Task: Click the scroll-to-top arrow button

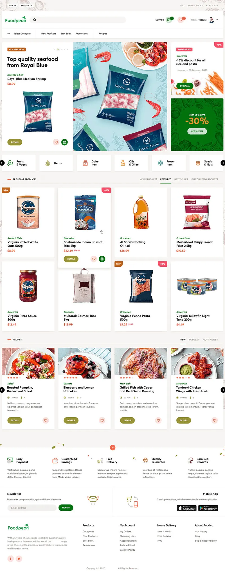Action: point(112,447)
